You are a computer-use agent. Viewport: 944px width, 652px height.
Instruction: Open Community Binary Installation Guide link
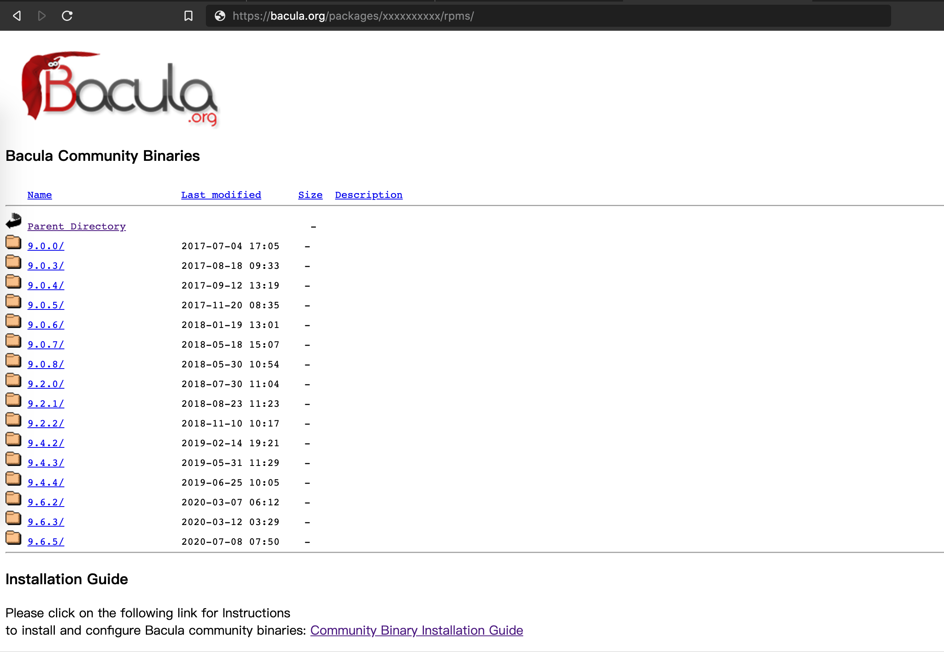click(x=416, y=630)
